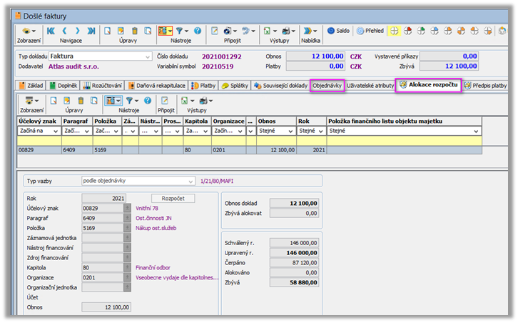This screenshot has width=518, height=323.
Task: Click the delete trash icon in top toolbar
Action: point(136,31)
